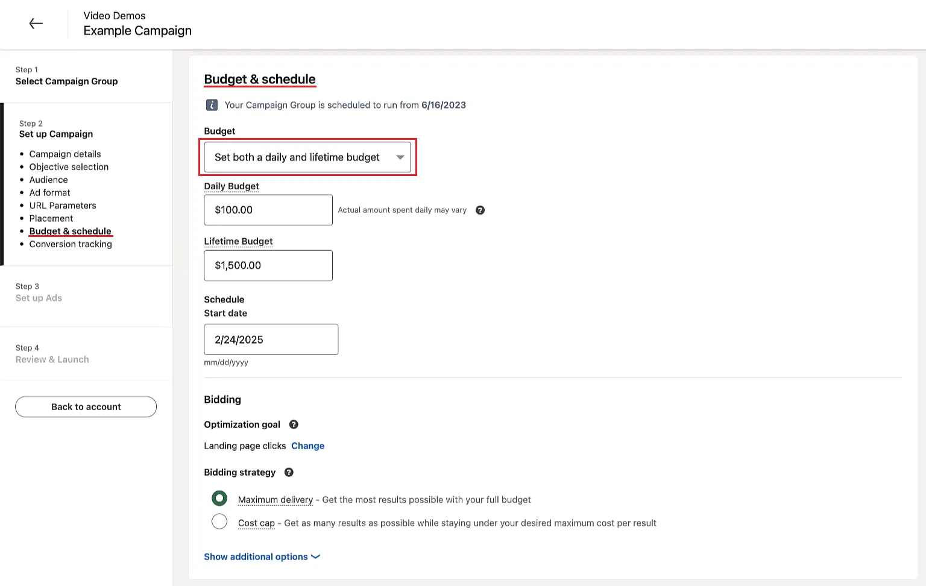Select Maximum delivery bidding strategy

[x=219, y=499]
